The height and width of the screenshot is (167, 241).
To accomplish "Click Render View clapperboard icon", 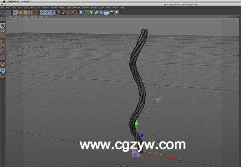I will 64,12.
